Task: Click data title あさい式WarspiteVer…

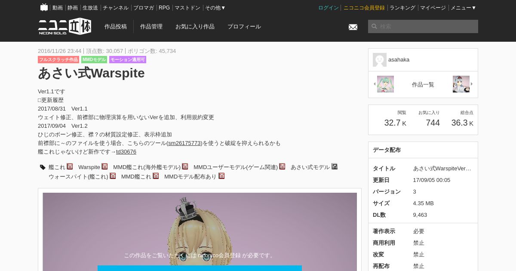Action: point(442,168)
